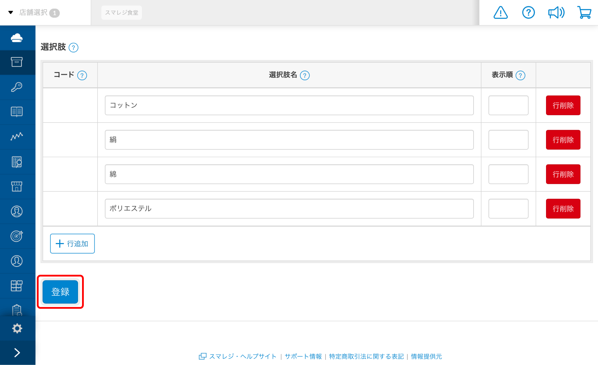Expand the sidebar with the chevron arrow
The image size is (598, 365).
click(x=17, y=353)
